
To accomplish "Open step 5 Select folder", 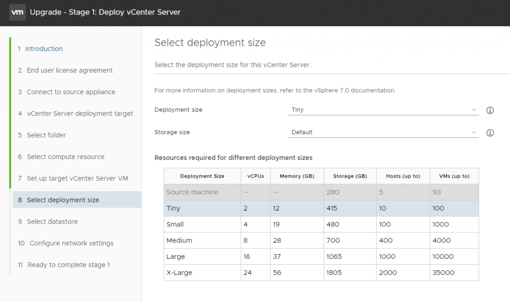I will pos(42,135).
